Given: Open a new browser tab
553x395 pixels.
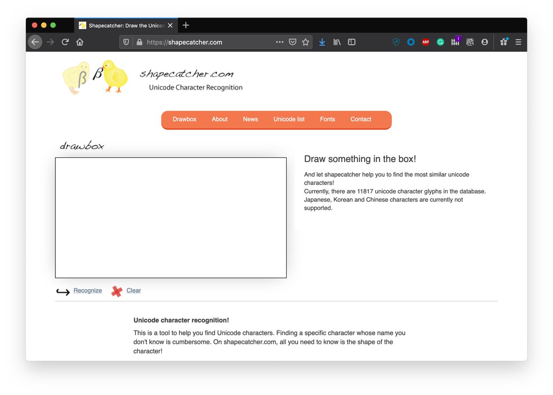Looking at the screenshot, I should coord(186,25).
